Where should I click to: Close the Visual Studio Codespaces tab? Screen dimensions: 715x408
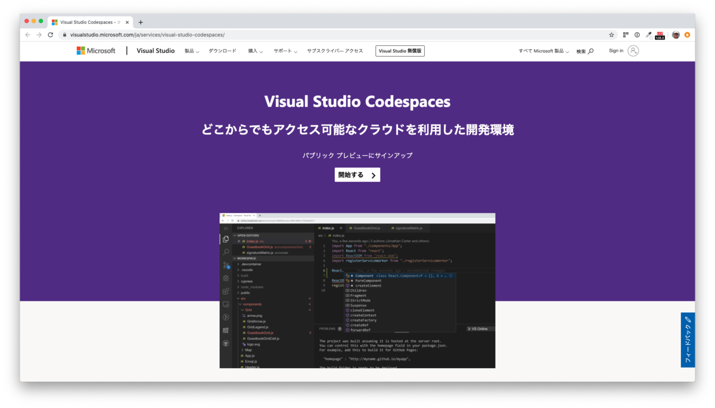(127, 23)
